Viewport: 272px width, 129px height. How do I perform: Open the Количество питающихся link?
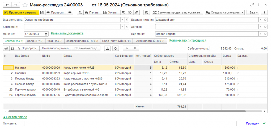(x=188, y=41)
